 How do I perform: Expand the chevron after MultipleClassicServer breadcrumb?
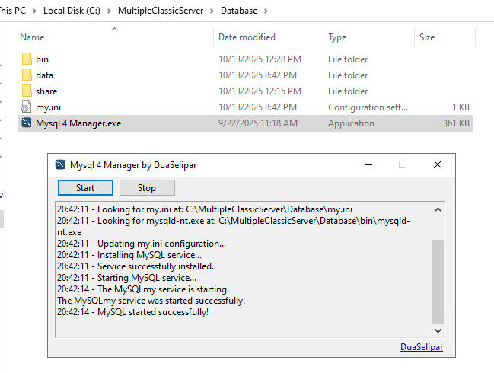click(212, 11)
